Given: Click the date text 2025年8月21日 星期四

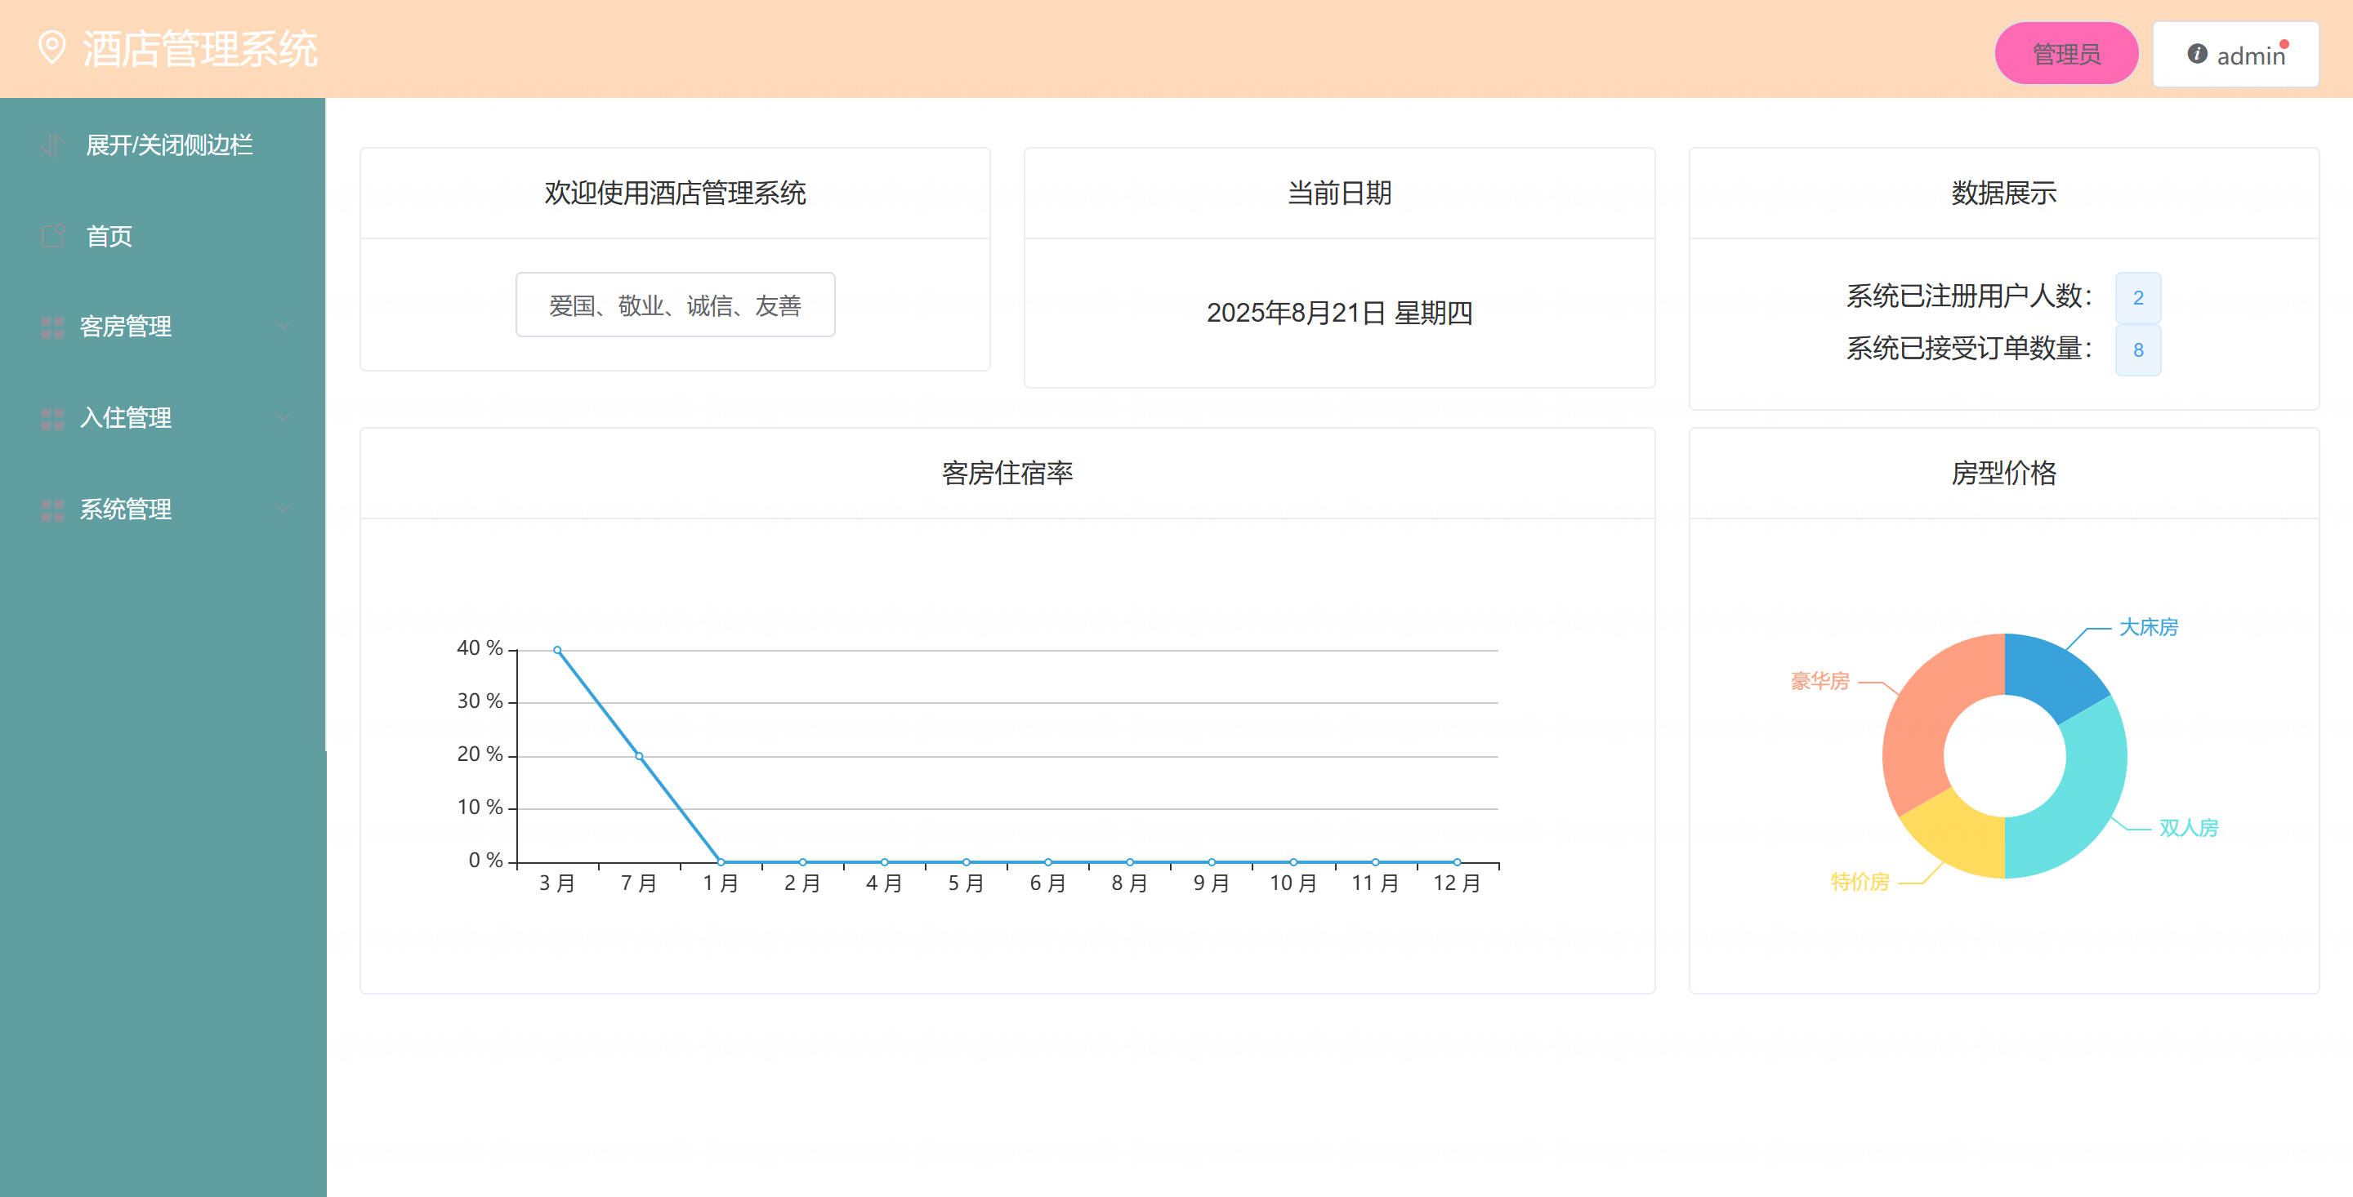Looking at the screenshot, I should [1339, 314].
